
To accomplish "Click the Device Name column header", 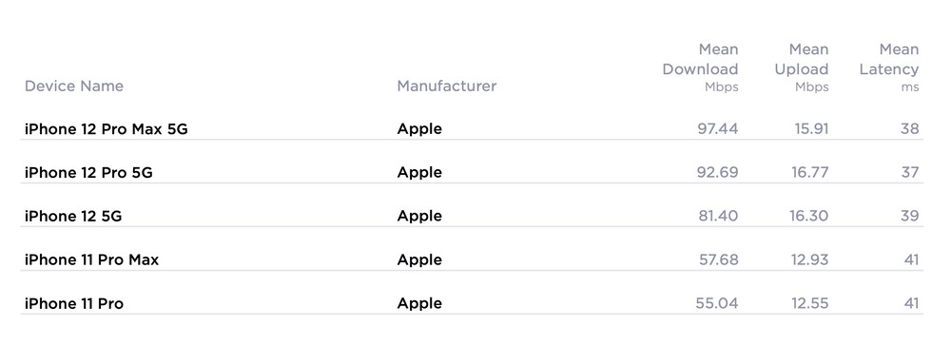I will pyautogui.click(x=74, y=86).
